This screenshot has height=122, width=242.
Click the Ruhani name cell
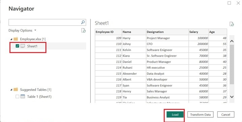(134, 67)
